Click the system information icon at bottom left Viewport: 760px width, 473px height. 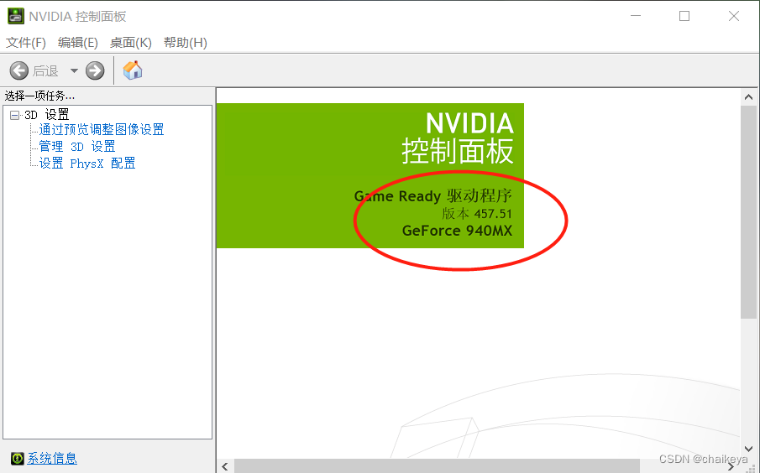[x=18, y=458]
